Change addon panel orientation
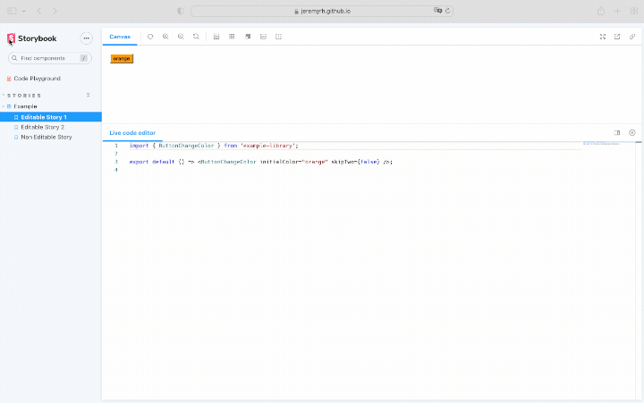Viewport: 644px width, 403px height. [x=617, y=132]
